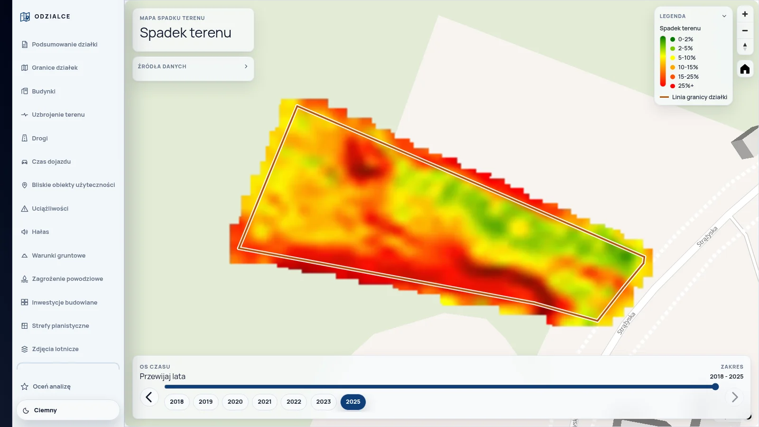Click the Granice działek map icon

(x=25, y=68)
